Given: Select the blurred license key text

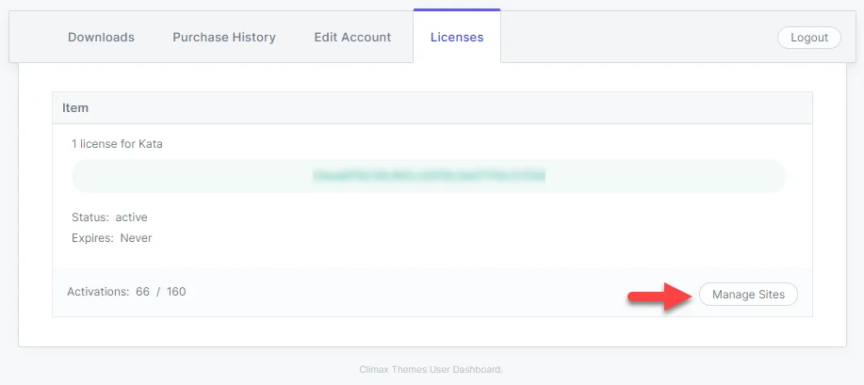Looking at the screenshot, I should click(429, 176).
